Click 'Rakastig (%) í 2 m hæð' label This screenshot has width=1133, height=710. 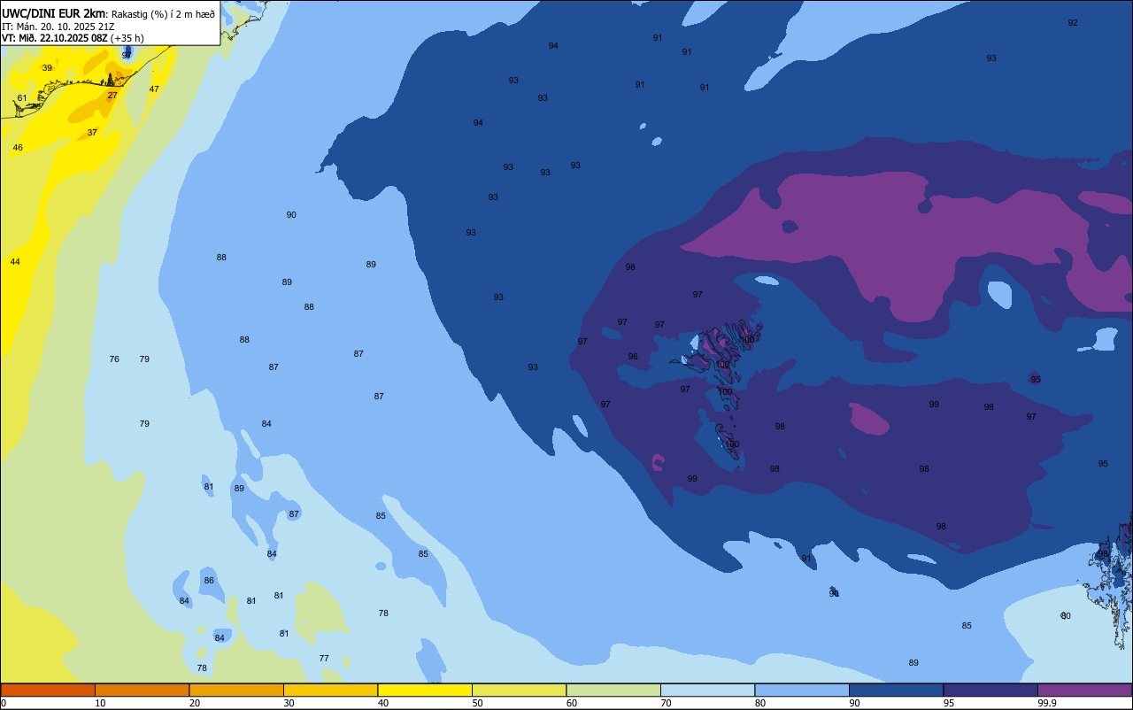(x=163, y=14)
